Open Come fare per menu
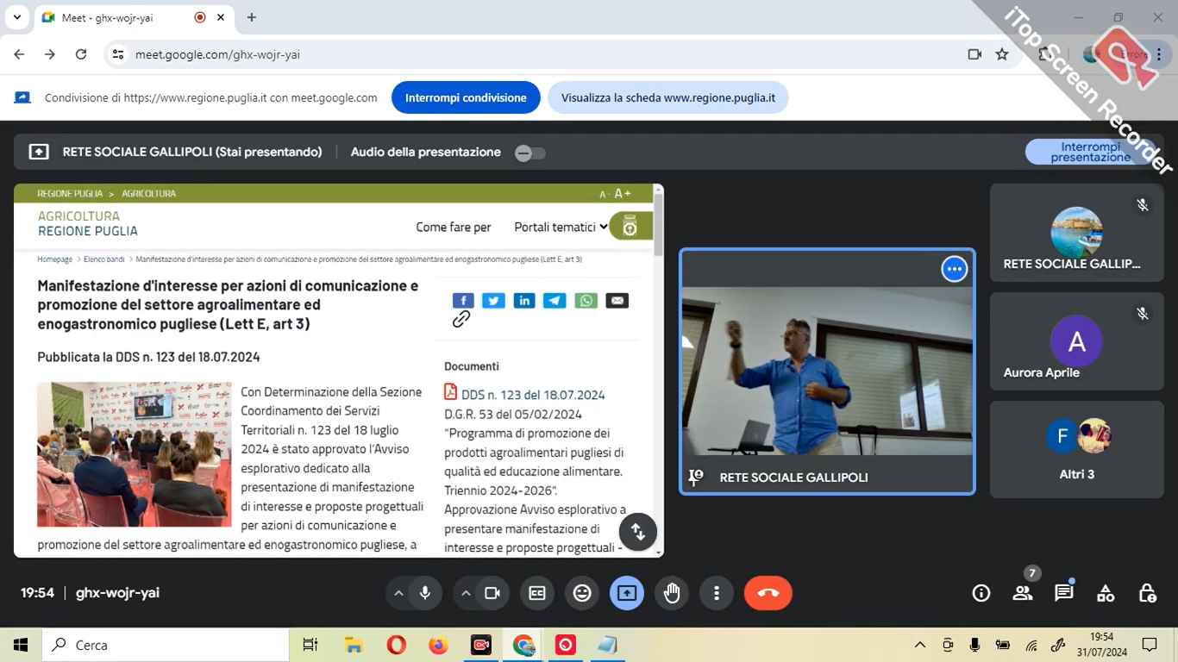The width and height of the screenshot is (1178, 662). tap(454, 227)
